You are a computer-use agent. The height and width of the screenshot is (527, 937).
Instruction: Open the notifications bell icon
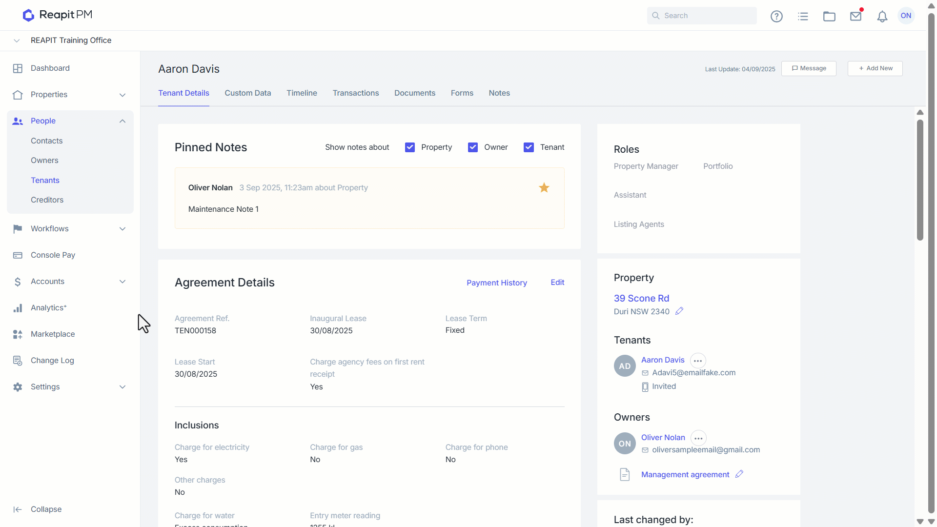click(x=882, y=16)
